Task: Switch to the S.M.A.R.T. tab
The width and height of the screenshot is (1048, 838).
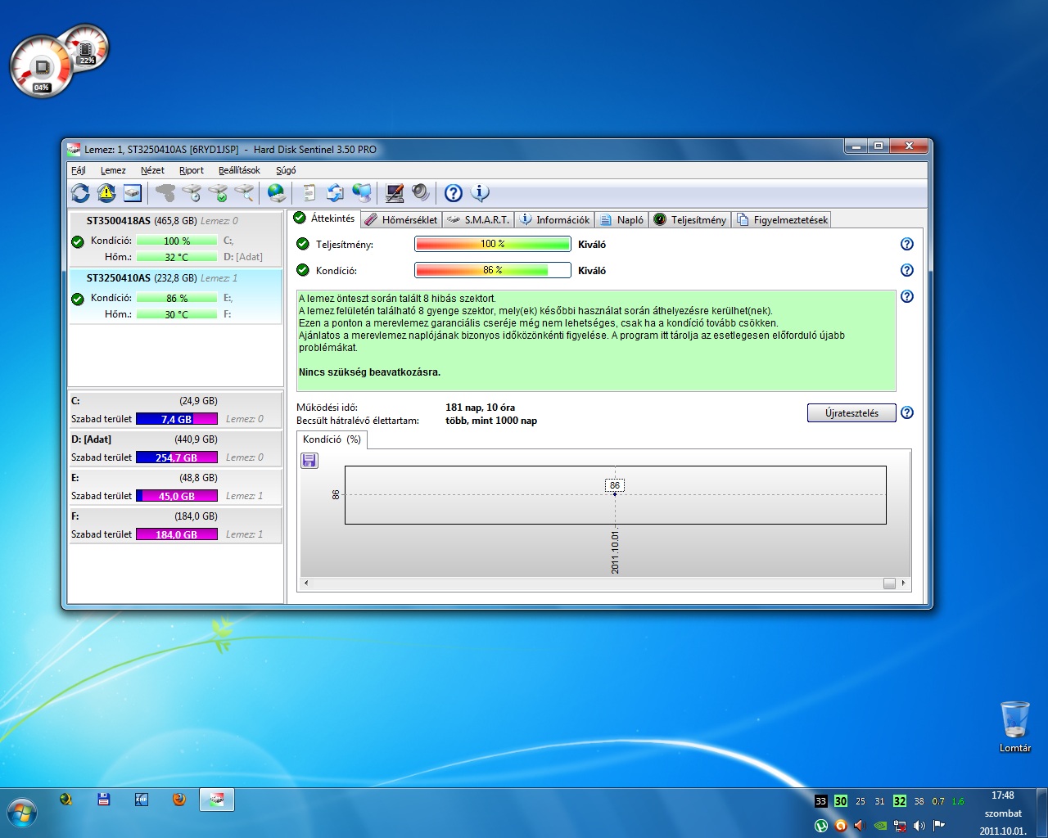Action: tap(479, 219)
